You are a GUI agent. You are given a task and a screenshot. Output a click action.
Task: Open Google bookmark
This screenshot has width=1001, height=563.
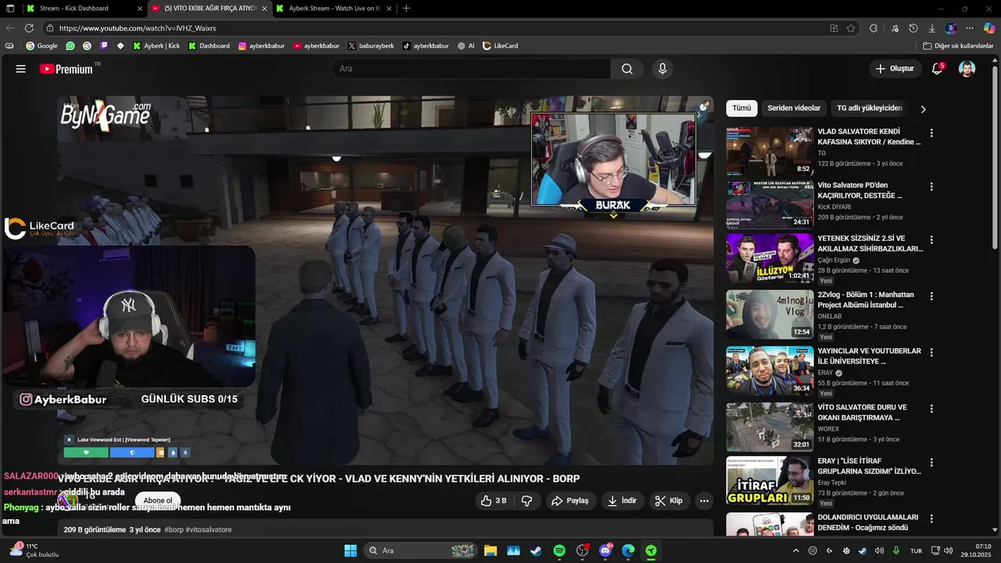pyautogui.click(x=41, y=46)
